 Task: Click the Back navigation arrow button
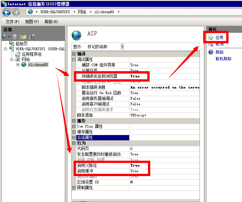click(x=7, y=12)
